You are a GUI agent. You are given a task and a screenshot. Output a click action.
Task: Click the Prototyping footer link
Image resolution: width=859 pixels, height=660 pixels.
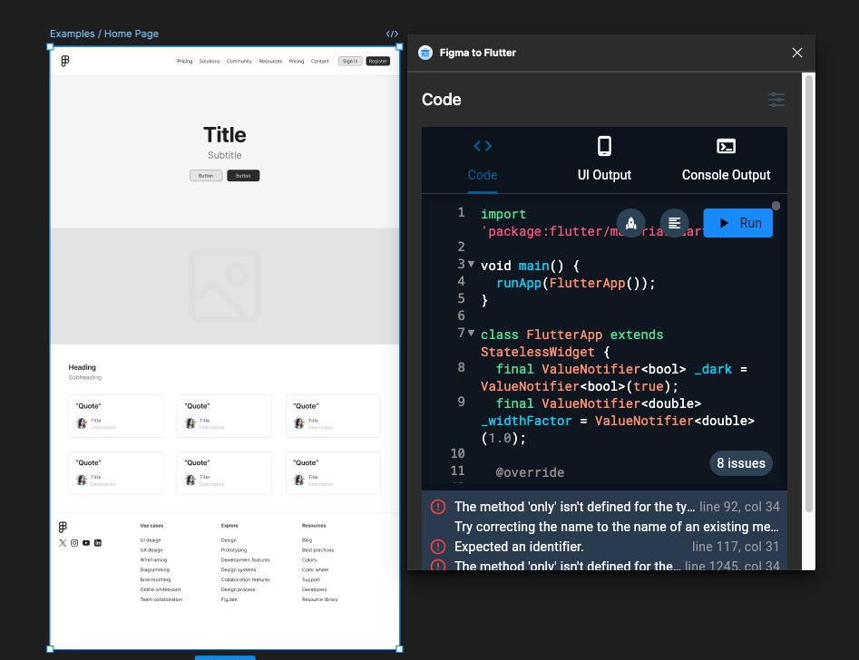[234, 550]
